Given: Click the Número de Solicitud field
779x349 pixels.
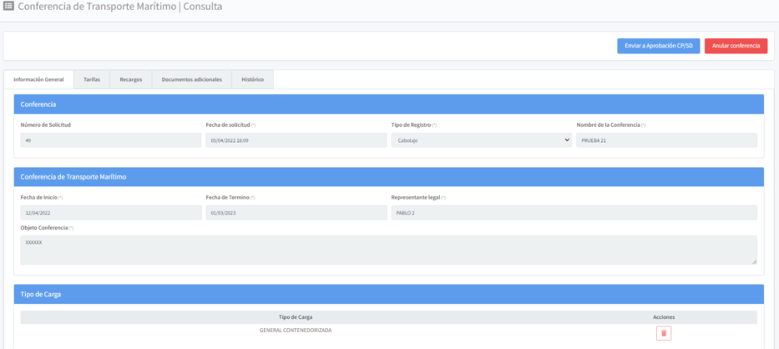Looking at the screenshot, I should pyautogui.click(x=110, y=140).
